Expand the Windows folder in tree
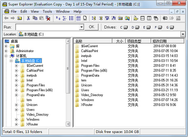This screenshot has width=188, height=137. (x=16, y=120)
